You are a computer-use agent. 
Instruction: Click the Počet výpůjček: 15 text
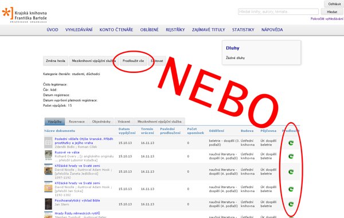click(57, 106)
